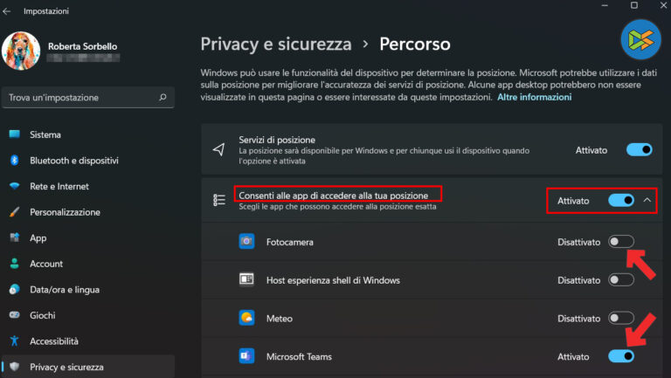Click the Microsoft Teams app icon

[x=247, y=356]
